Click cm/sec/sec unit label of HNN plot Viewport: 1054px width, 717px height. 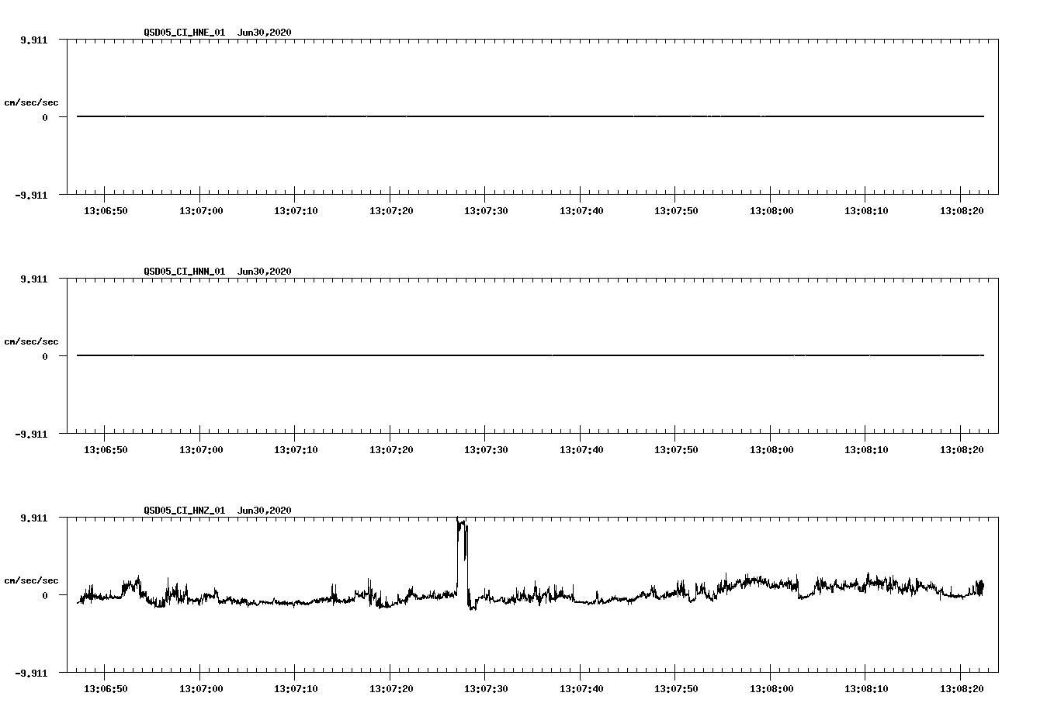click(31, 342)
